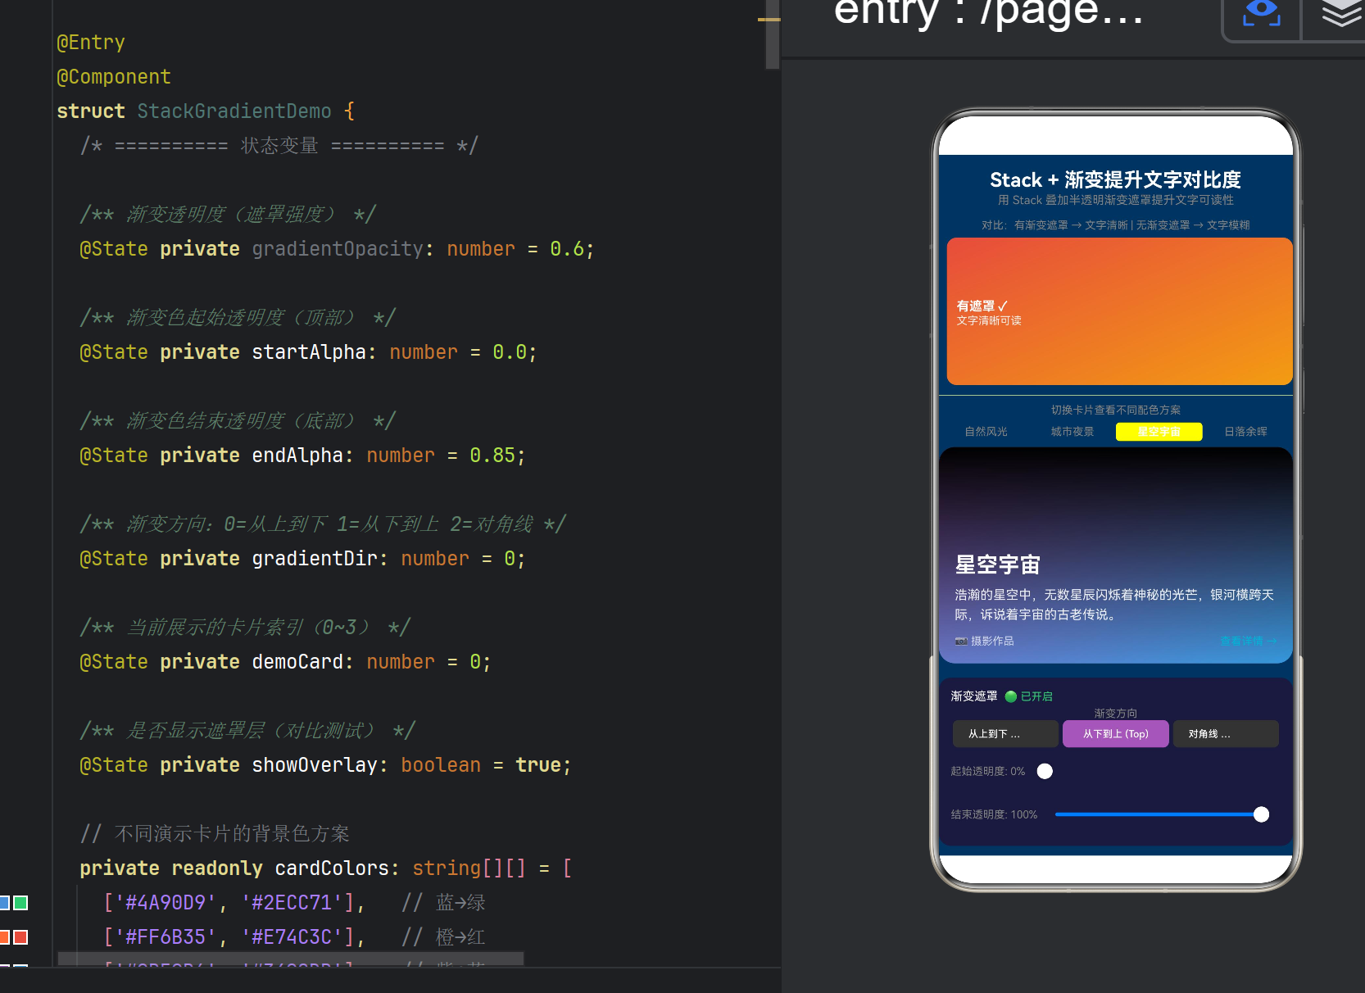This screenshot has width=1365, height=993.
Task: Click the variable name 'gradientDir'
Action: click(315, 559)
